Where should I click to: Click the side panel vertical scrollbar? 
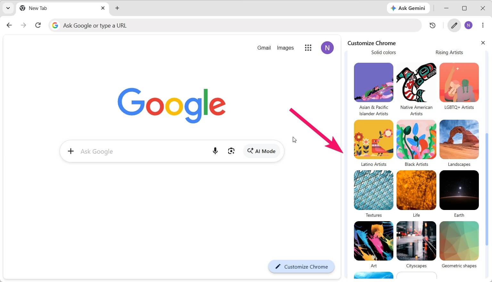(487, 189)
